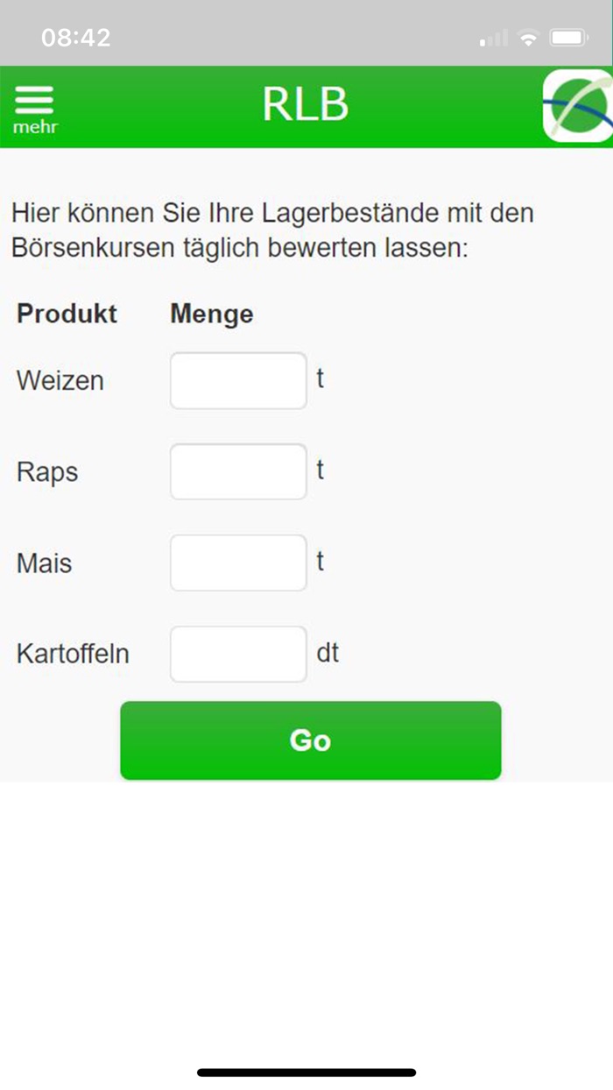Activate the Kartoffeln quantity field
Screen dimensions: 613x1090
[238, 654]
